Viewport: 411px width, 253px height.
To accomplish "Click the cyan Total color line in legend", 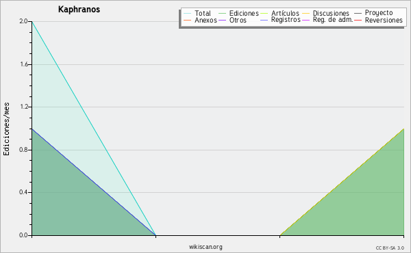I will pos(188,14).
